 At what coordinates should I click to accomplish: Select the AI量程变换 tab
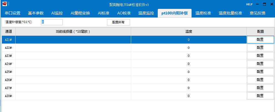(x=80, y=13)
